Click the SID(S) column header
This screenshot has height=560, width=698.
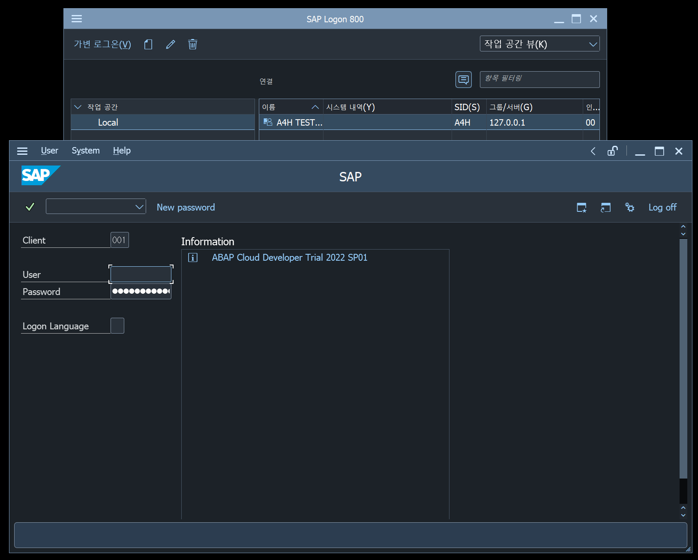coord(469,107)
